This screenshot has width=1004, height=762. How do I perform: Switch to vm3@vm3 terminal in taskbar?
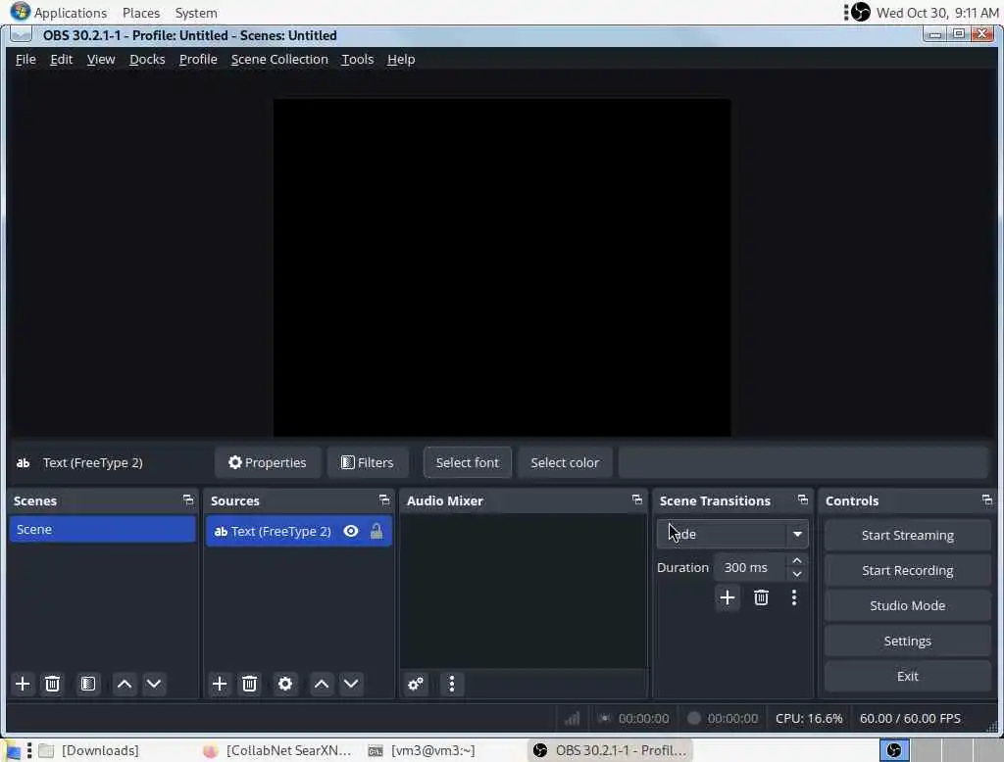coord(423,750)
